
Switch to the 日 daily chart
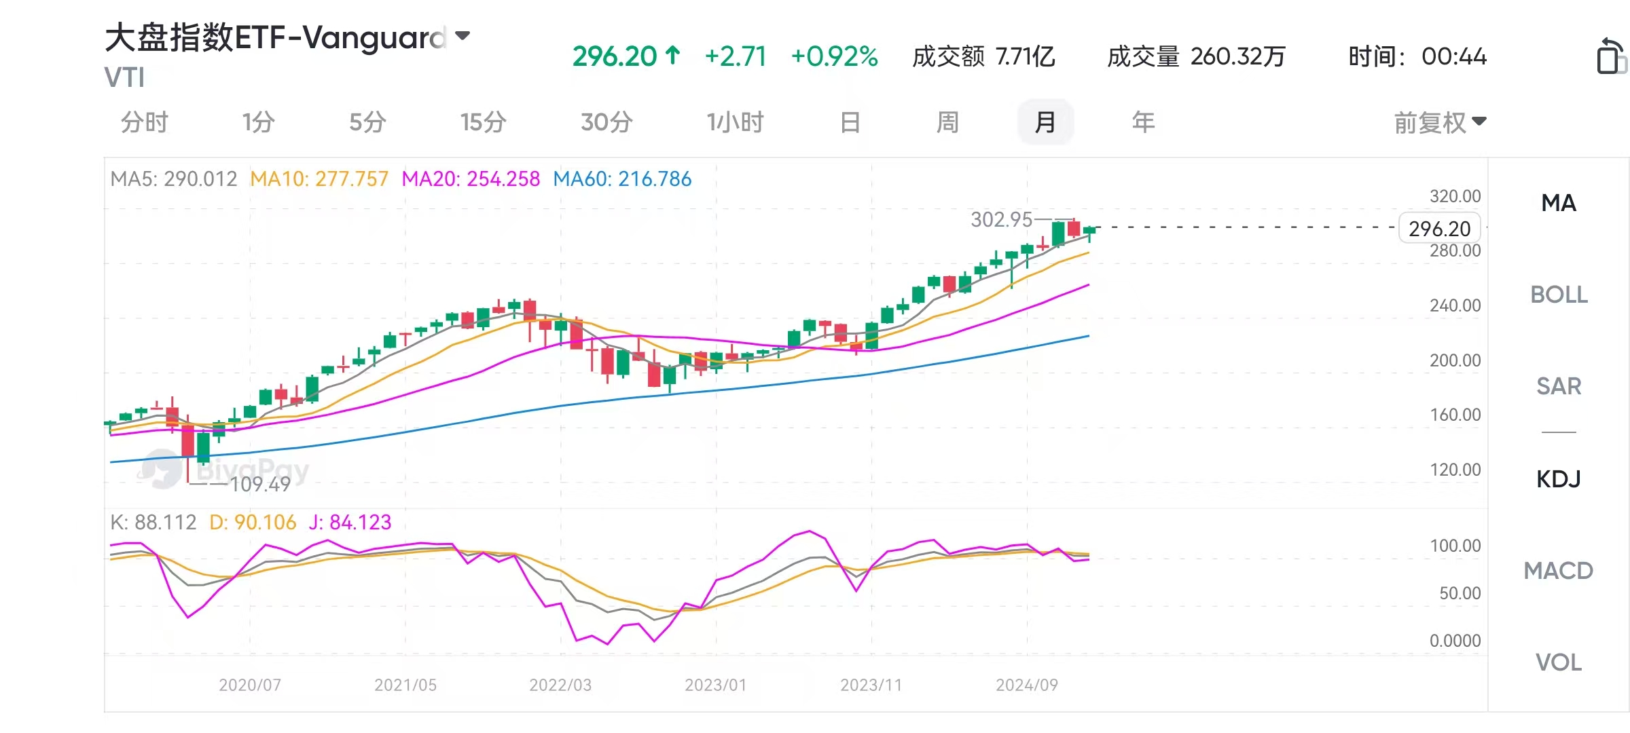tap(850, 123)
